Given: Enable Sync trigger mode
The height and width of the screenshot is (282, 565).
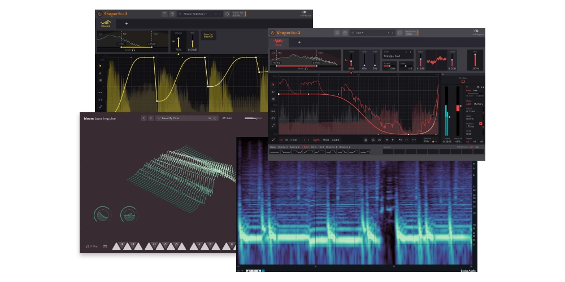Looking at the screenshot, I should pos(316,140).
